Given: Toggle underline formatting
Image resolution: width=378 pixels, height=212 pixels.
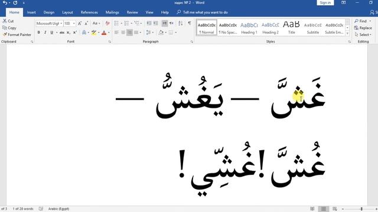Looking at the screenshot, I should 51,32.
